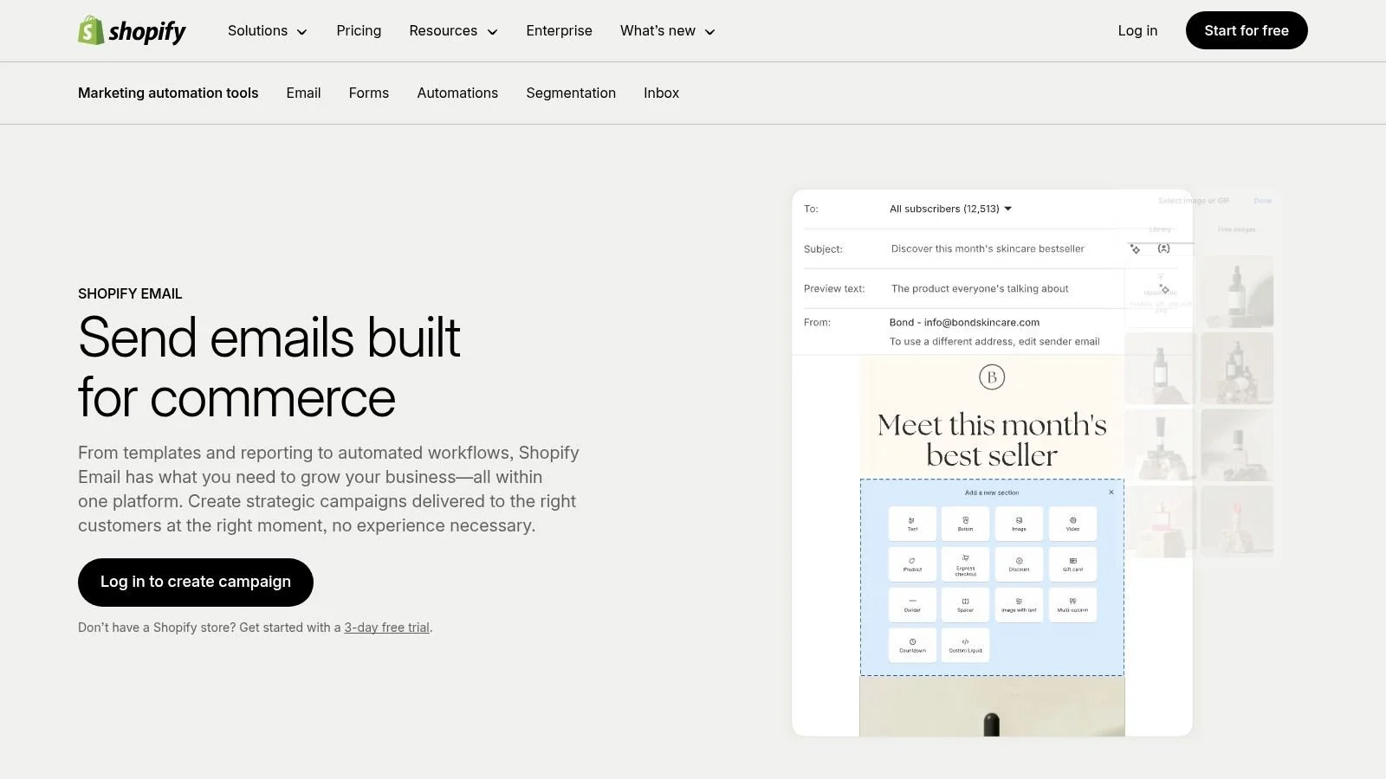Switch to the Email tab

(303, 93)
